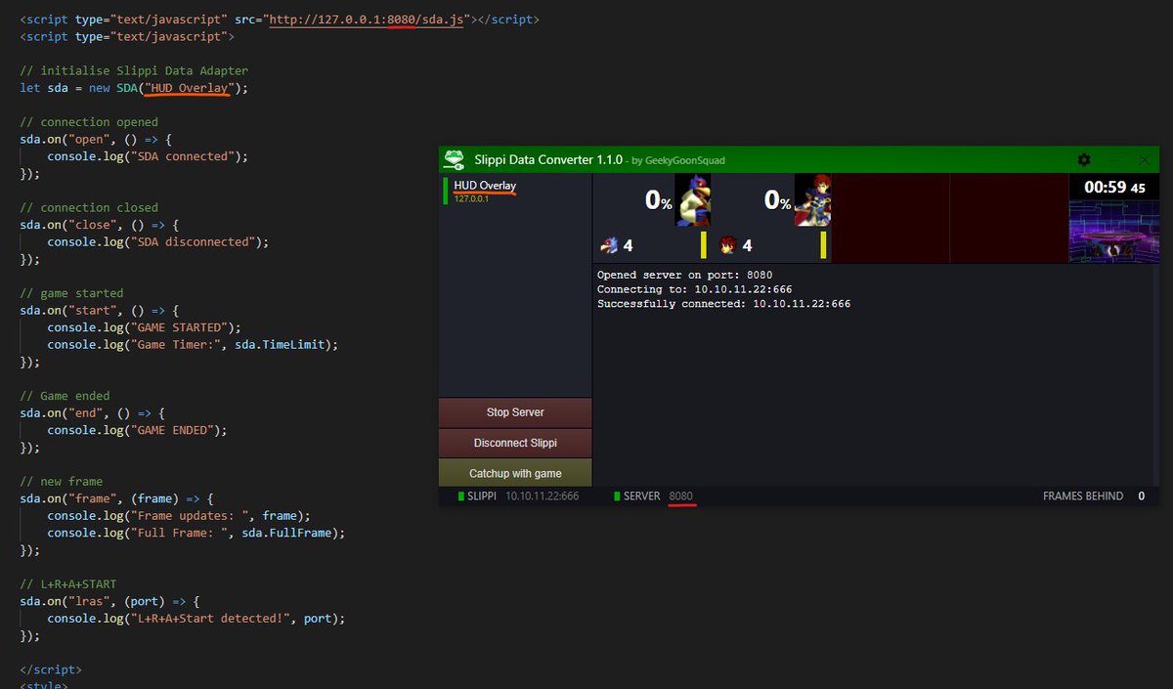Click the green SERVER status indicator
Screen dimensions: 1173x689
click(x=618, y=496)
